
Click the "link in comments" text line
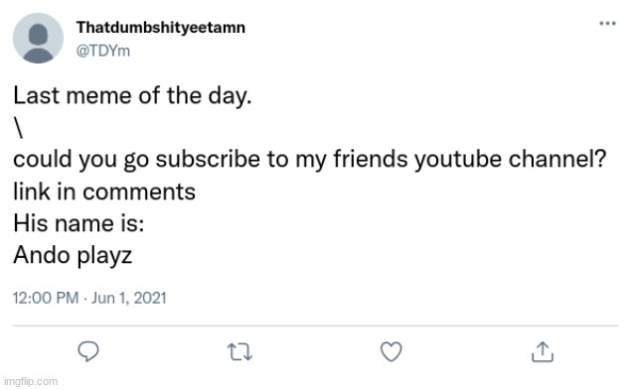coord(104,192)
